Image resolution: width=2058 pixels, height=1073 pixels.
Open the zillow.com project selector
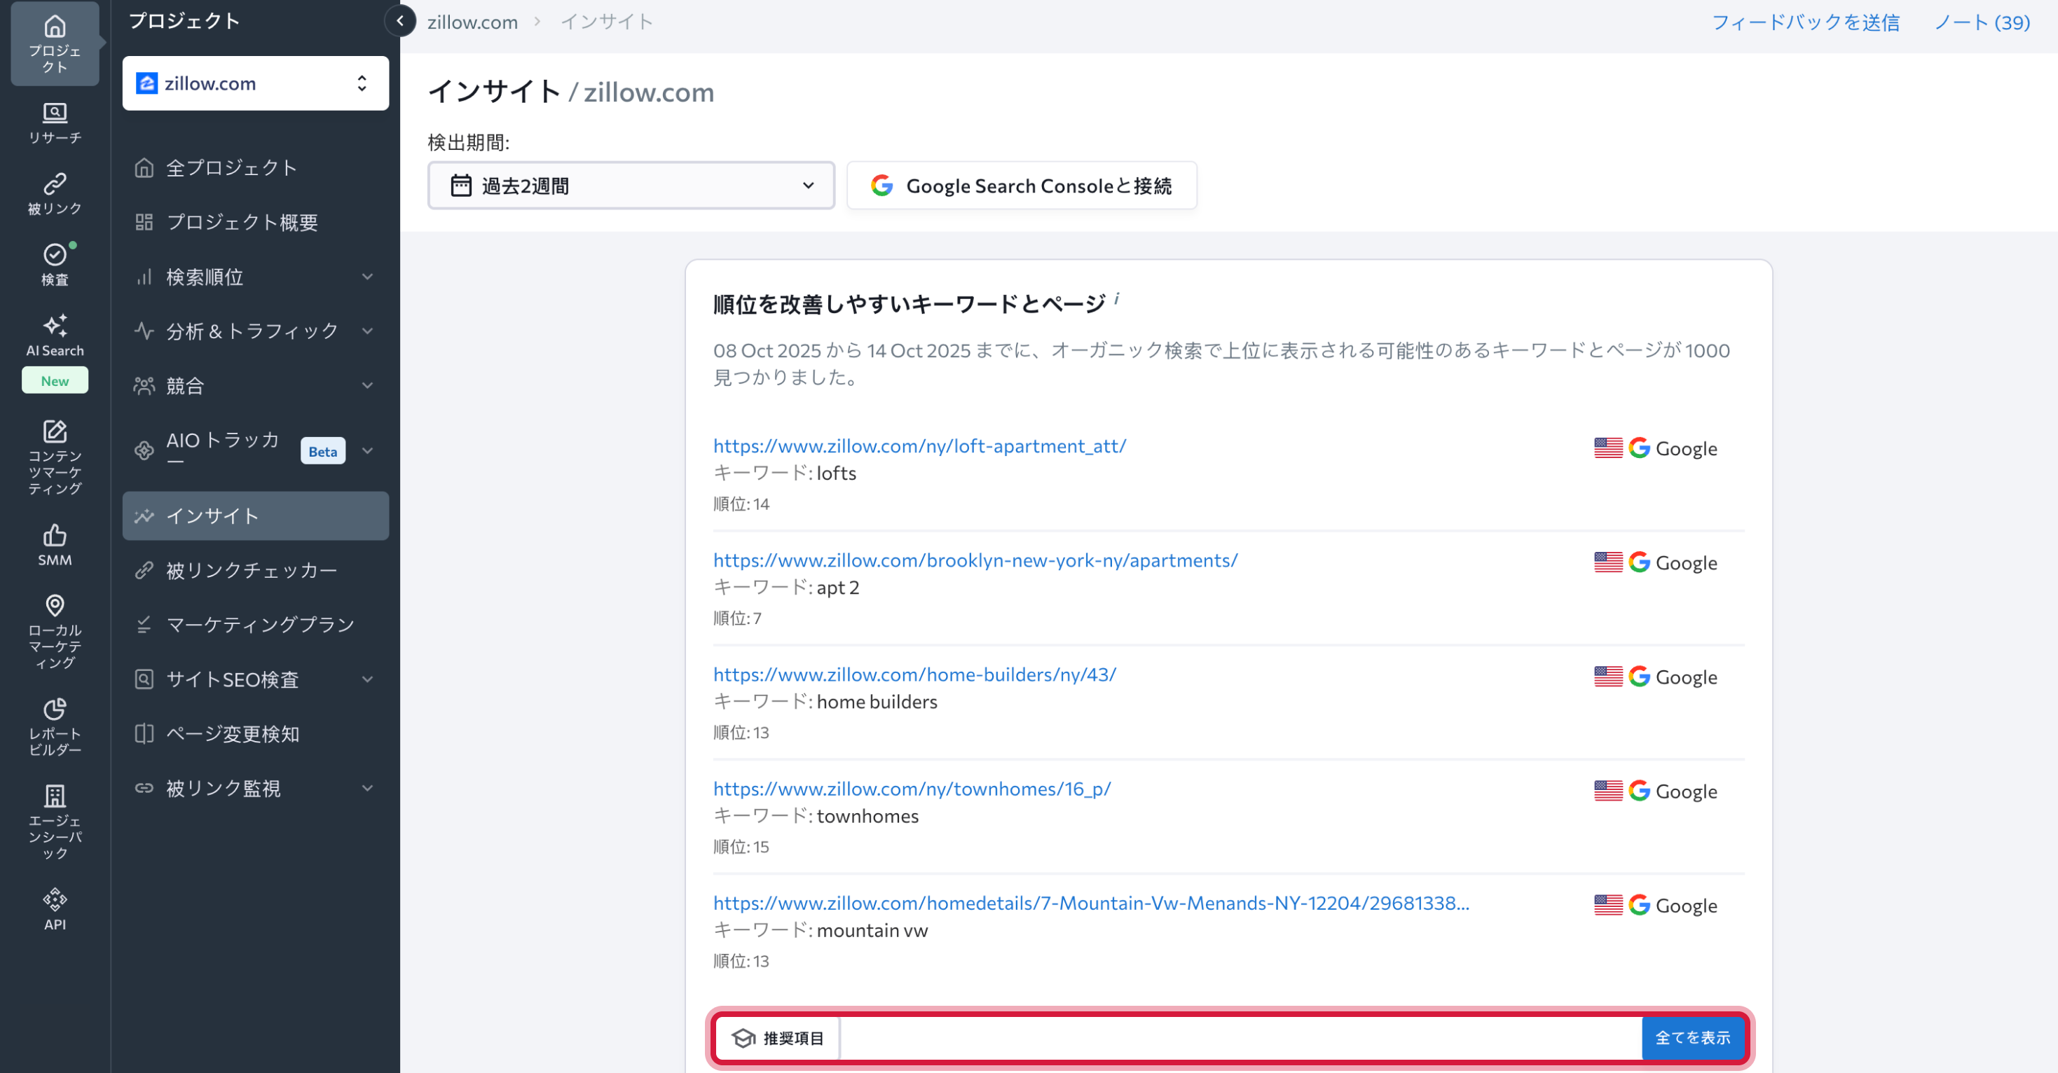pyautogui.click(x=255, y=83)
